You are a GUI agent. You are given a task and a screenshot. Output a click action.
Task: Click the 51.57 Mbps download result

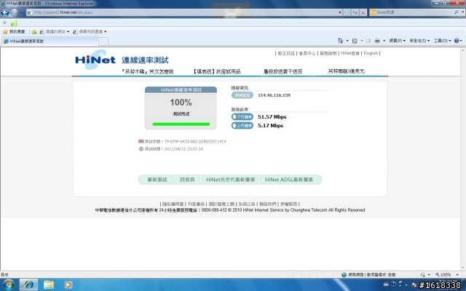[x=272, y=116]
